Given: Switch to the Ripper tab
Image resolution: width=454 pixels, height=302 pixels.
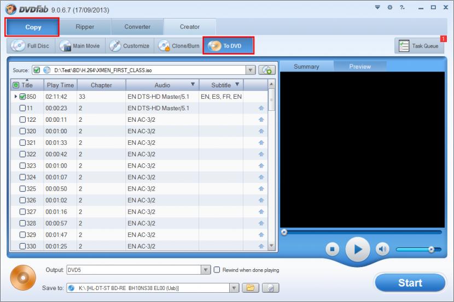Looking at the screenshot, I should pyautogui.click(x=85, y=27).
